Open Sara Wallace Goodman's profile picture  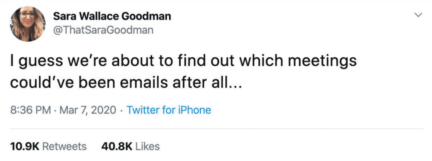28,24
